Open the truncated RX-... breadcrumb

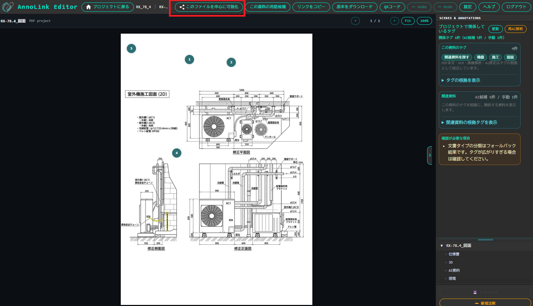[163, 7]
